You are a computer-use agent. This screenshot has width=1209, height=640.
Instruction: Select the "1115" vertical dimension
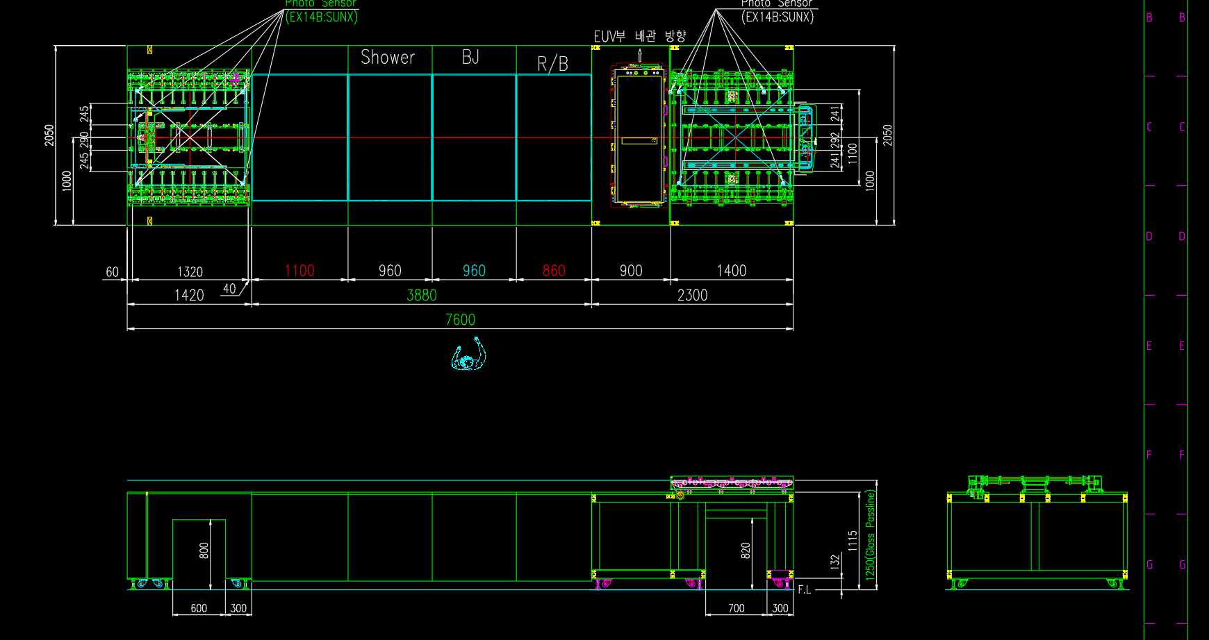pyautogui.click(x=853, y=541)
